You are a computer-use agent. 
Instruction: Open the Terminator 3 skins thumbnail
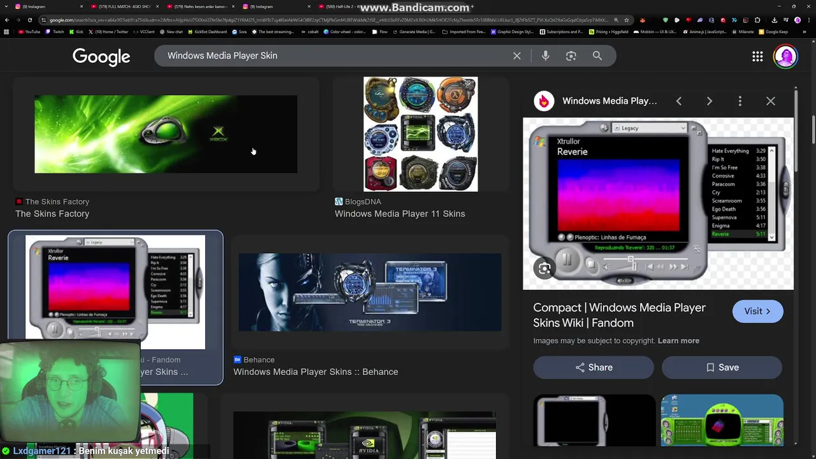(370, 292)
